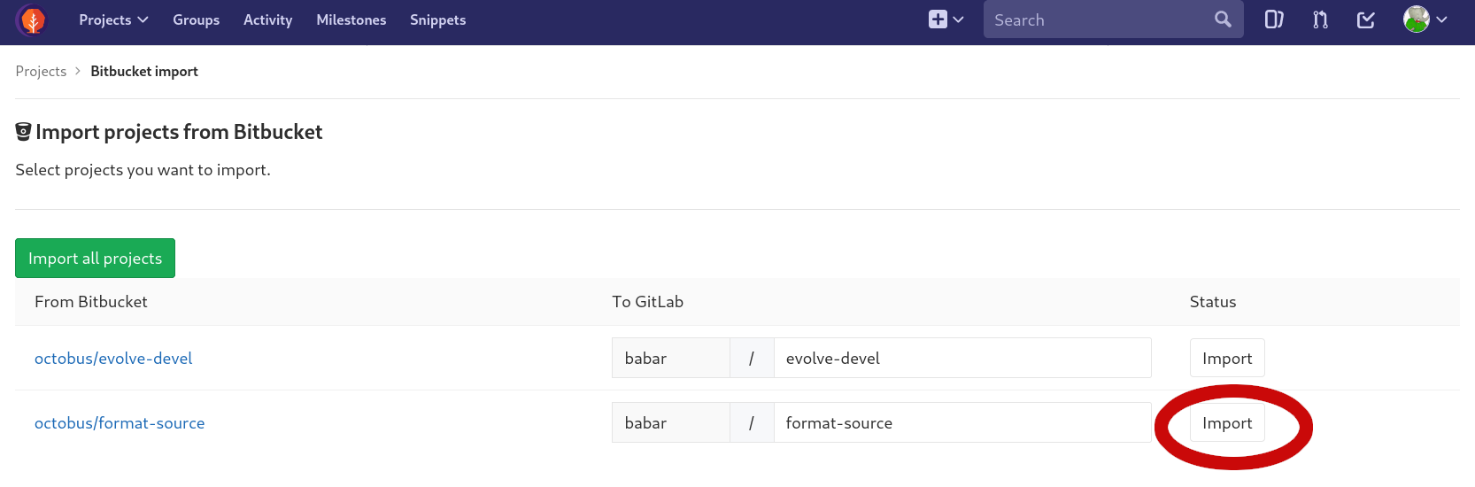The width and height of the screenshot is (1475, 487).
Task: Open Activity in the navbar
Action: coord(267,19)
